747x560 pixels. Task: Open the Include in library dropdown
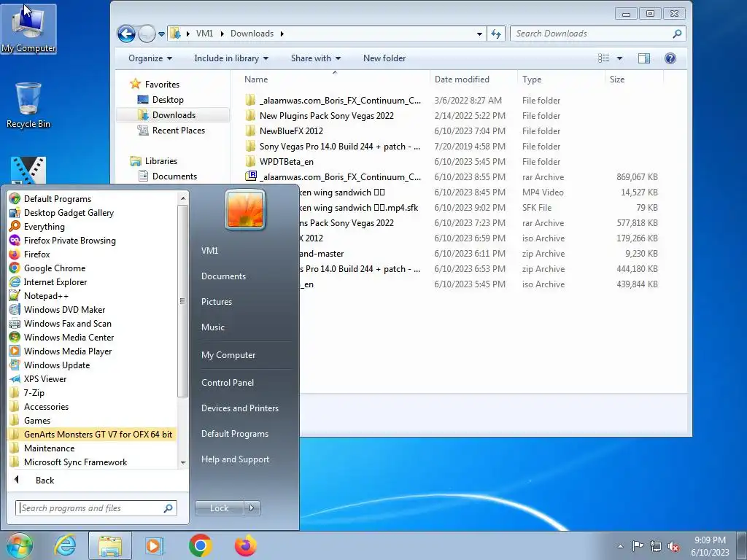click(x=231, y=58)
